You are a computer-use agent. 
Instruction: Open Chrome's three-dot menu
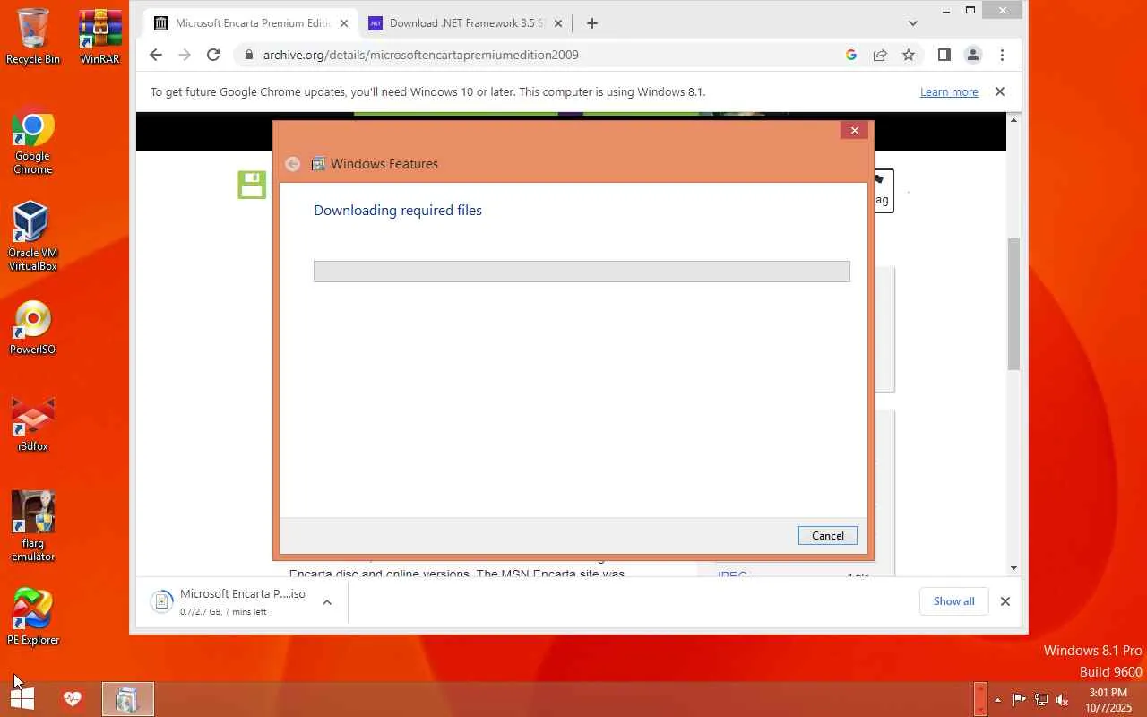1002,55
